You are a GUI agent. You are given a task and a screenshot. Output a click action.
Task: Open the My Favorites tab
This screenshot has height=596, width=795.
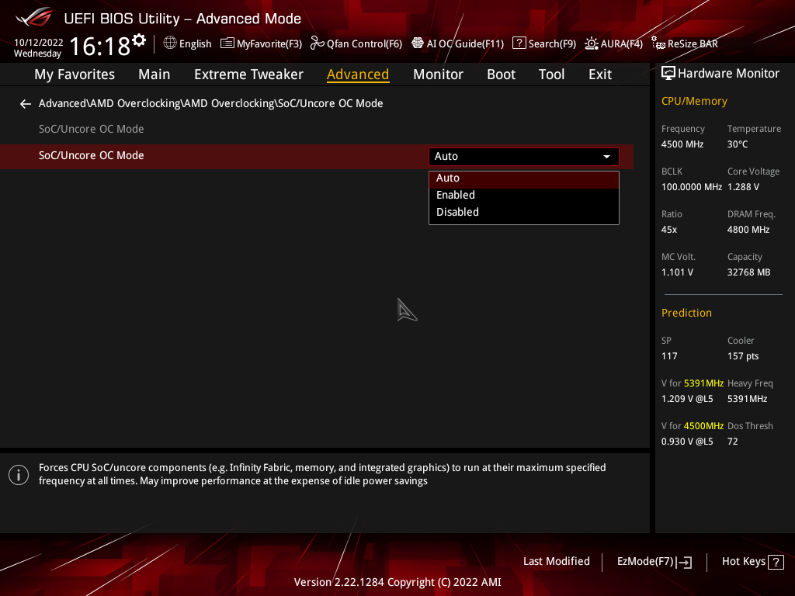click(x=75, y=74)
